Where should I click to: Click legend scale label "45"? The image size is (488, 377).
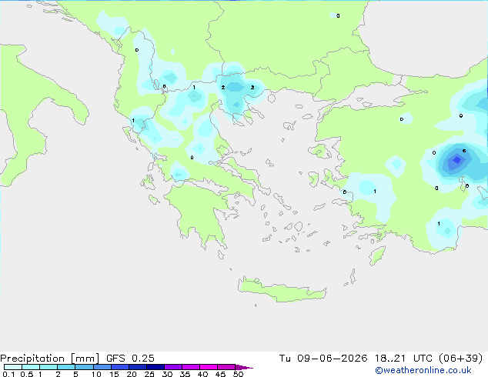pos(220,374)
